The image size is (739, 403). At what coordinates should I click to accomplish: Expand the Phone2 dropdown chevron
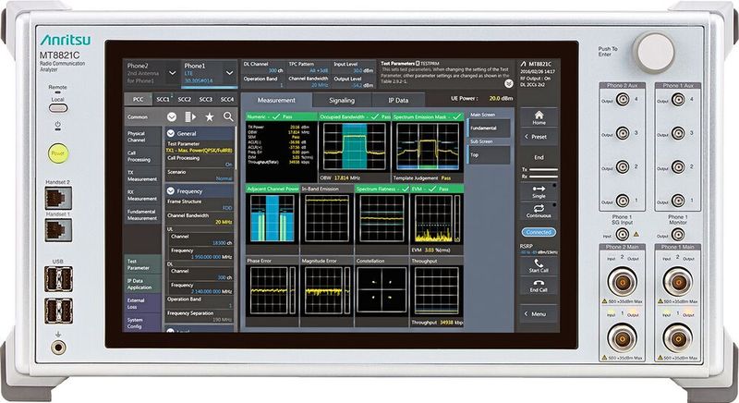(173, 73)
